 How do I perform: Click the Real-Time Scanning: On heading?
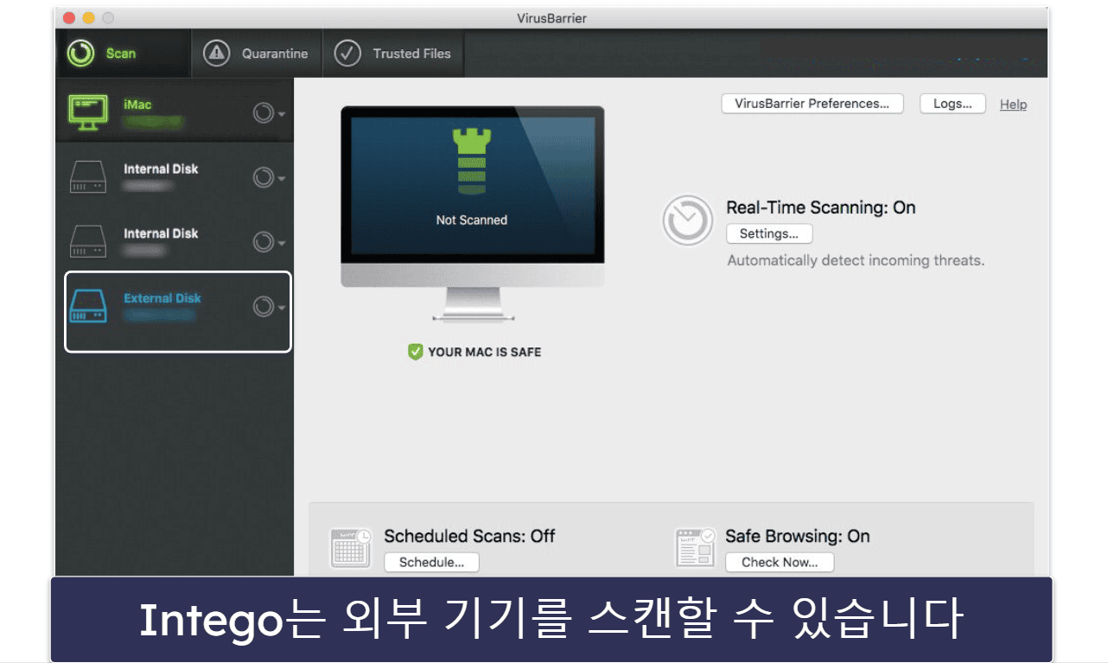(821, 207)
